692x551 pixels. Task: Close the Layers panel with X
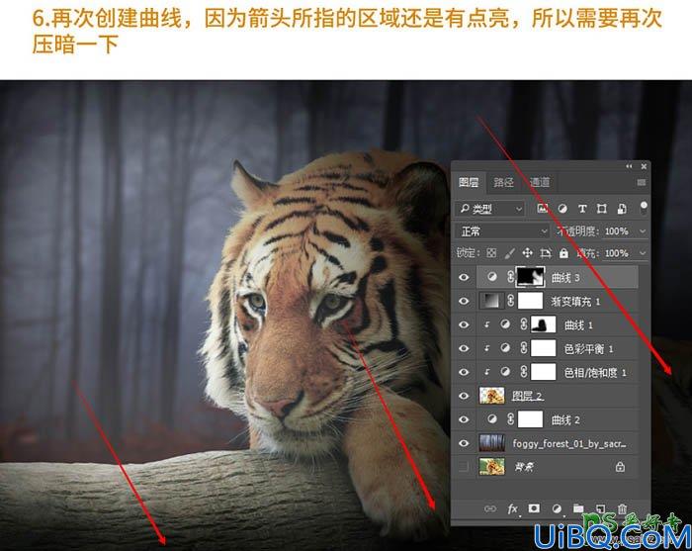pyautogui.click(x=644, y=166)
